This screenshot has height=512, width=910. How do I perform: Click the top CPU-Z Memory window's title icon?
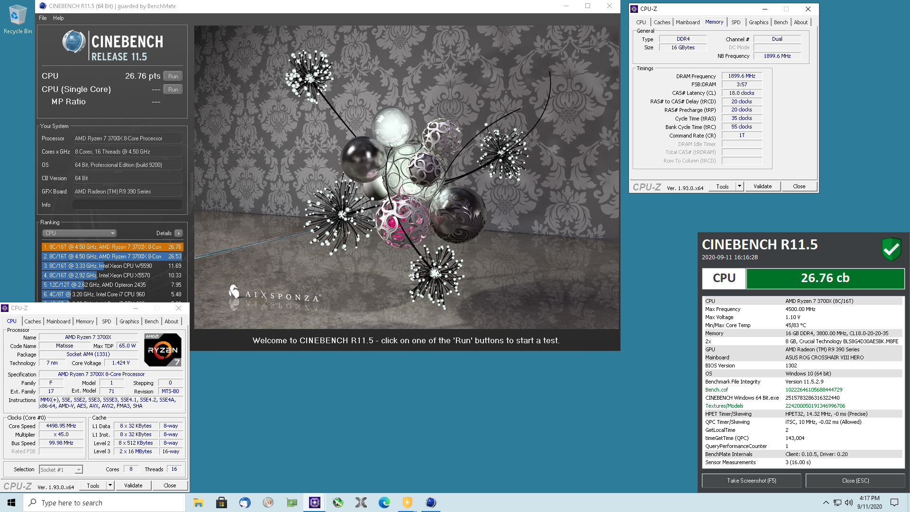click(x=635, y=9)
